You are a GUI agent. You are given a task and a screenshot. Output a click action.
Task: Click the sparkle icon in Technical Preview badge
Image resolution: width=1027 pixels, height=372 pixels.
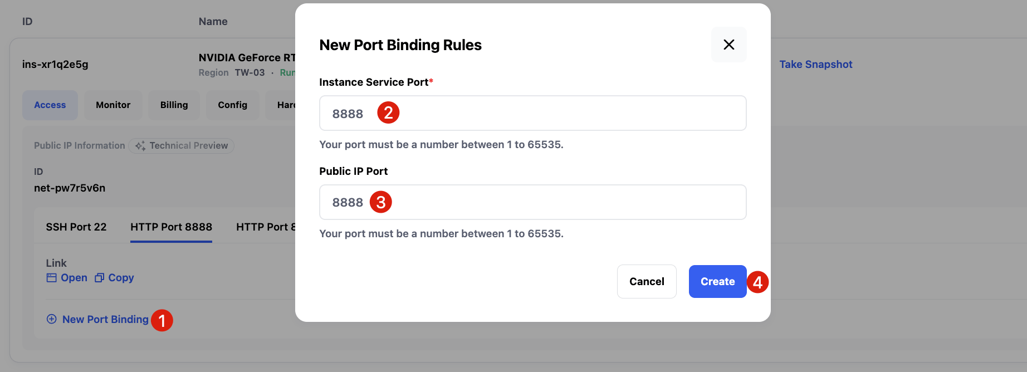pyautogui.click(x=140, y=146)
